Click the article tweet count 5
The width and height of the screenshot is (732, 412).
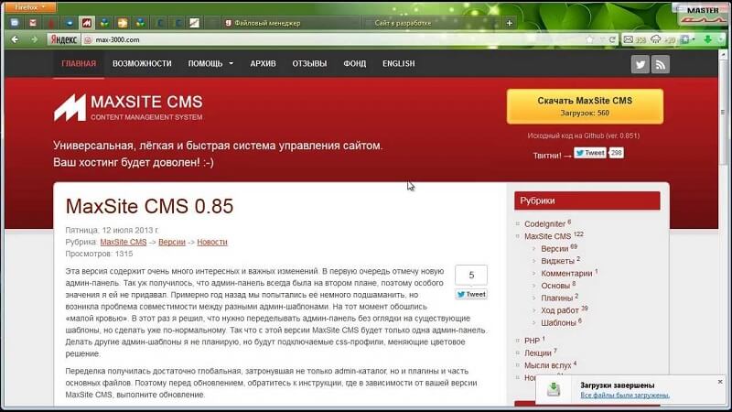pos(471,276)
